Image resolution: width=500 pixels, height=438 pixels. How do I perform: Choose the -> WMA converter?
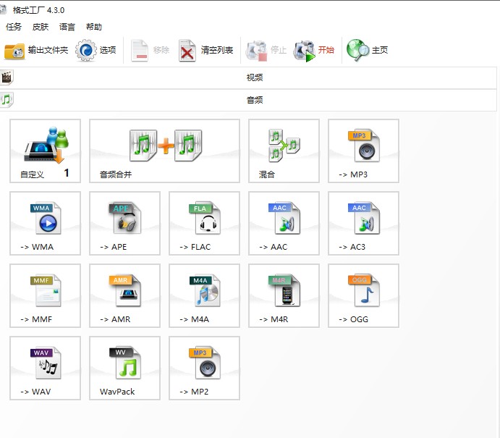pyautogui.click(x=45, y=223)
